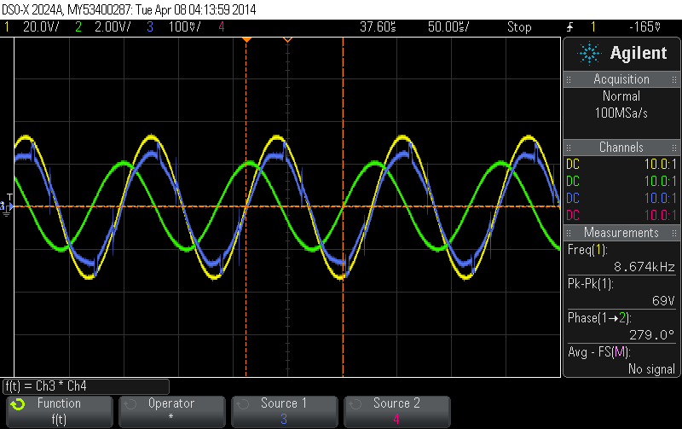Click the channel ground reference marker icon
The width and height of the screenshot is (682, 429).
[6, 208]
